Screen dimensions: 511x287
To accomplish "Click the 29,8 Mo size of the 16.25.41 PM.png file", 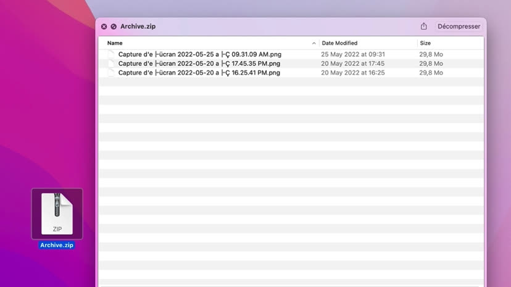I will (x=431, y=73).
